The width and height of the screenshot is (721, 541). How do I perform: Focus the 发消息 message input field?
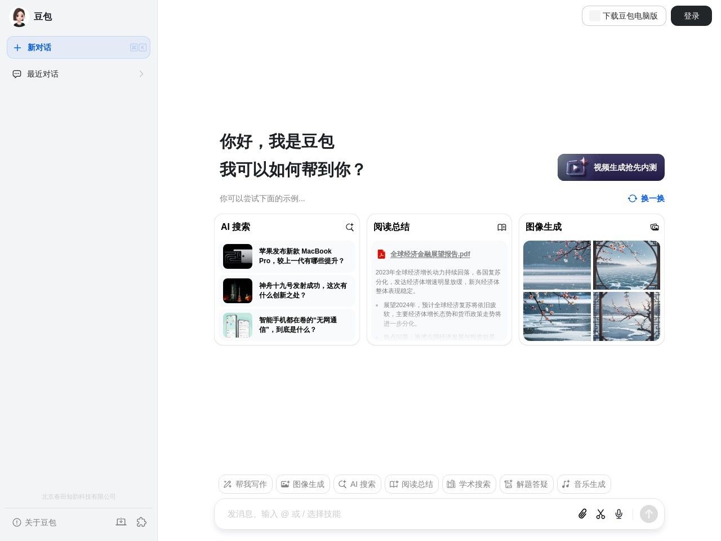397,514
